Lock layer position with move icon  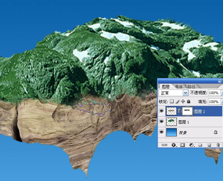[183, 101]
